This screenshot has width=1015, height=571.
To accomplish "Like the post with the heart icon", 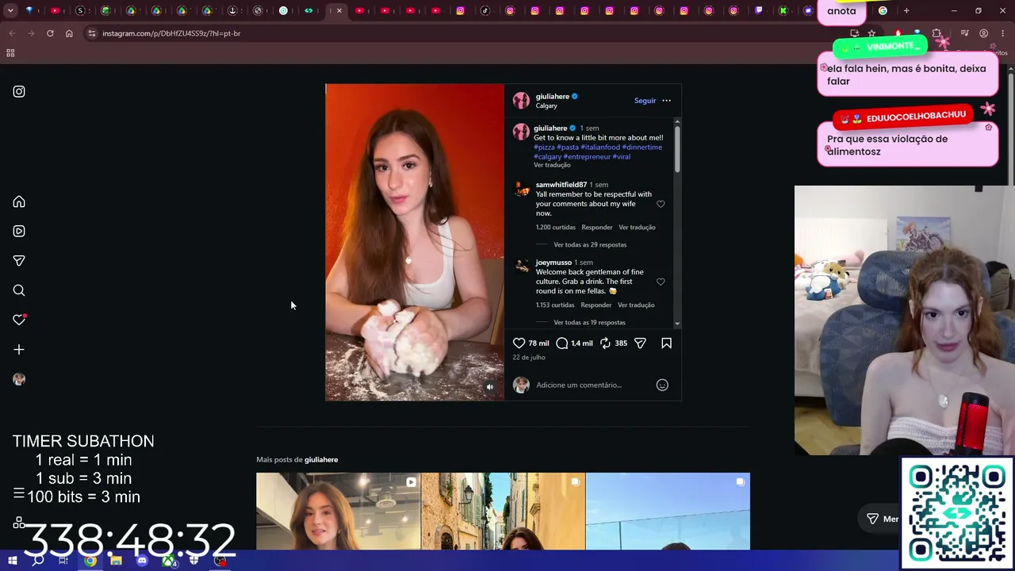I will pos(519,343).
